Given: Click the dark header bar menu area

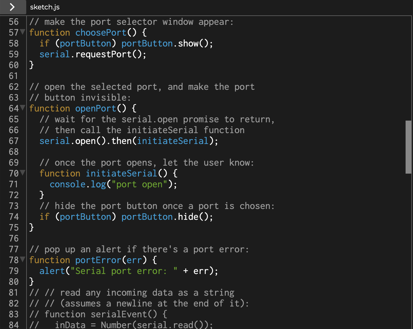Looking at the screenshot, I should pyautogui.click(x=200, y=7).
